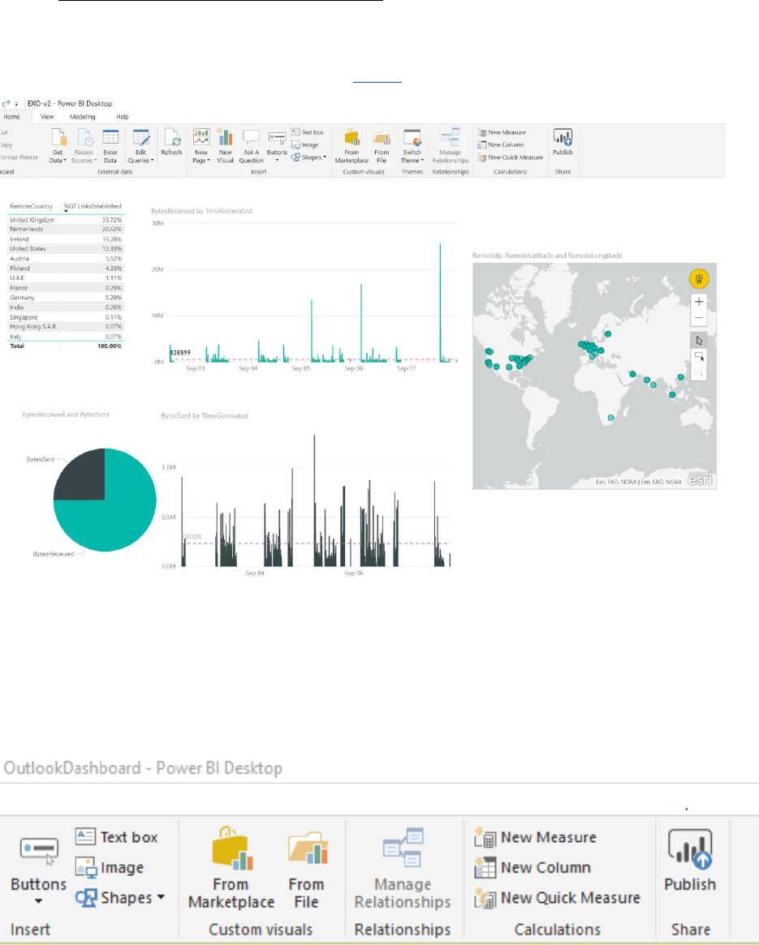
Task: Click the map visual title RemoteIp, RemoteLatitude
Action: point(547,256)
